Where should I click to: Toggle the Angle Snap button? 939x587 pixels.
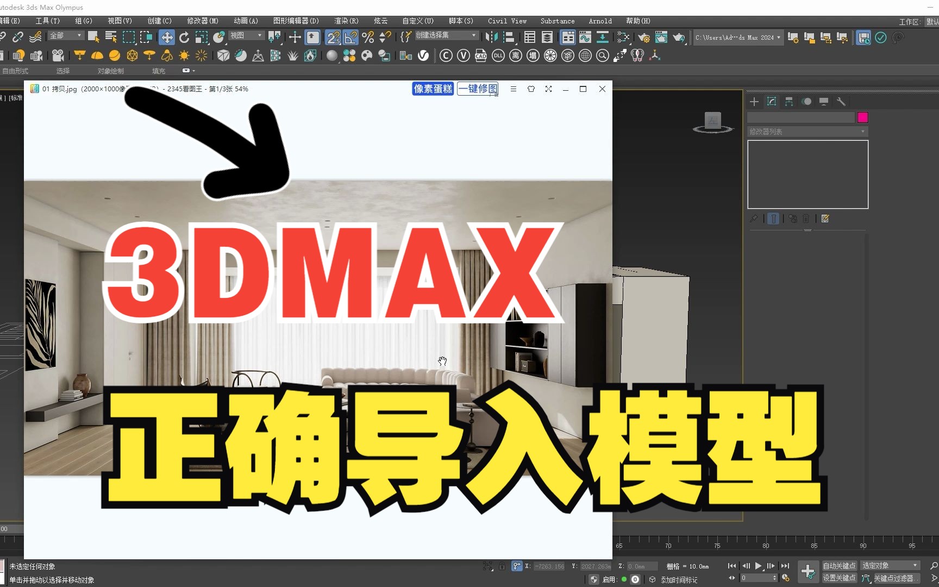point(350,37)
